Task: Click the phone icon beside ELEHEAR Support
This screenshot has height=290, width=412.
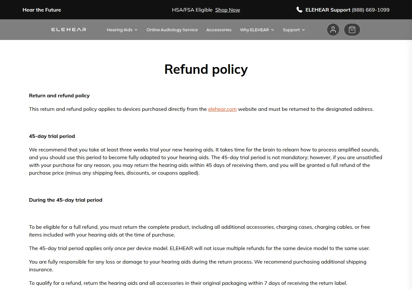Action: [299, 10]
